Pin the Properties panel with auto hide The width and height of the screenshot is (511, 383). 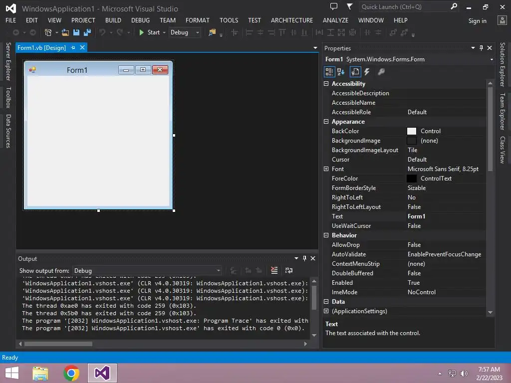tap(482, 48)
